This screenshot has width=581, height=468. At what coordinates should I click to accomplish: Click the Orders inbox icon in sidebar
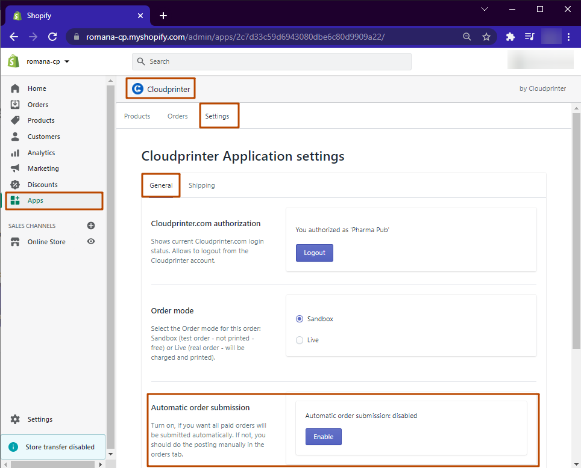pos(15,105)
